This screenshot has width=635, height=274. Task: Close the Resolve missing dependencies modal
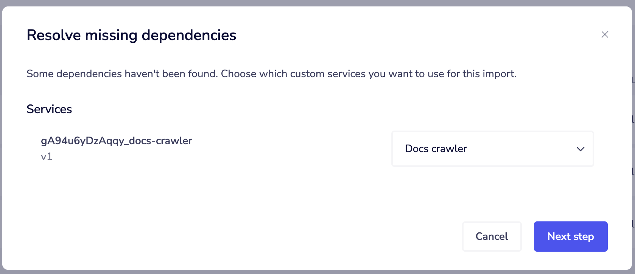[x=604, y=34]
